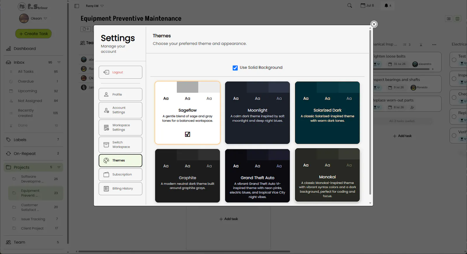Toggle the sidebar panel icon

click(77, 6)
